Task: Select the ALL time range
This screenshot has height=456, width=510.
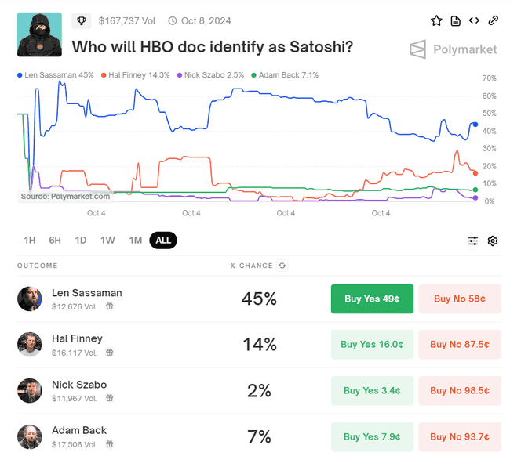Action: pos(163,241)
